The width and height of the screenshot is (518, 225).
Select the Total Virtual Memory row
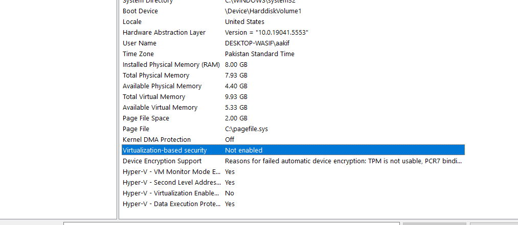click(153, 97)
